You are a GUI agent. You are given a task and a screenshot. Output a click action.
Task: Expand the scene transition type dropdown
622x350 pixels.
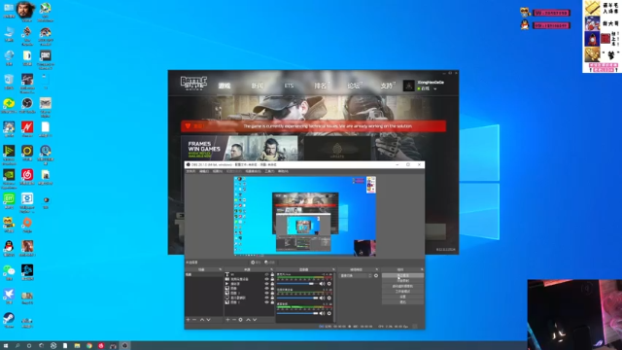[x=356, y=275]
